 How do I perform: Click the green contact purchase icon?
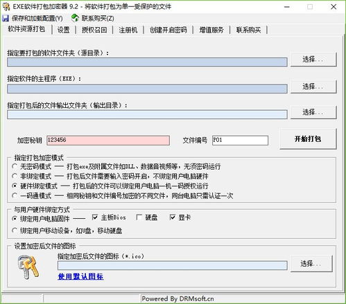pos(75,18)
